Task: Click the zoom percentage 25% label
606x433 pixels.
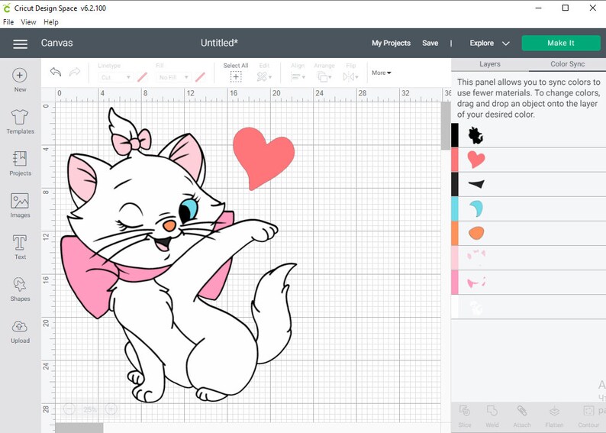Action: [x=90, y=409]
